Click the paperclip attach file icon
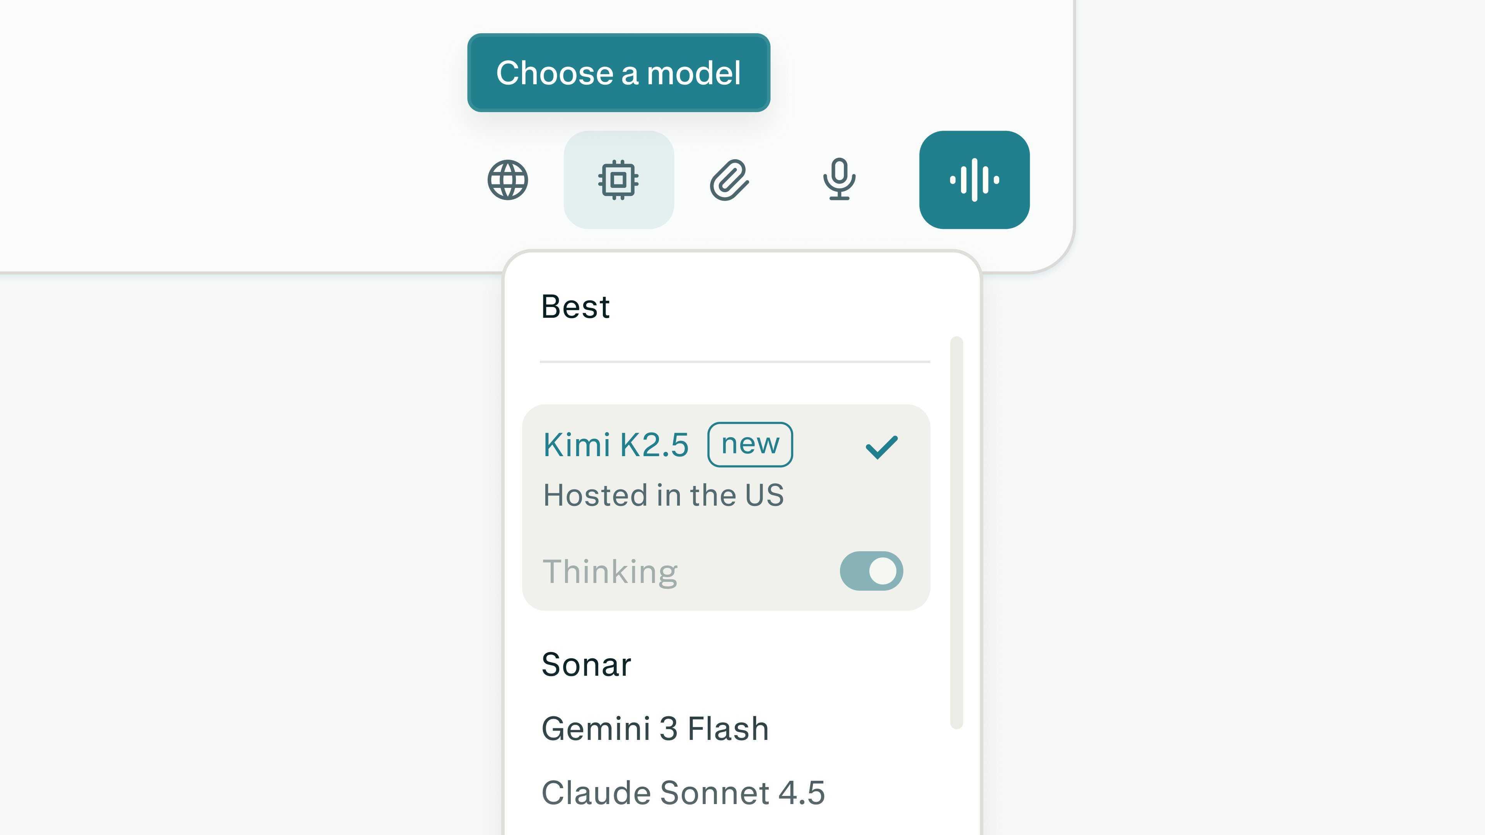The width and height of the screenshot is (1485, 835). [729, 180]
